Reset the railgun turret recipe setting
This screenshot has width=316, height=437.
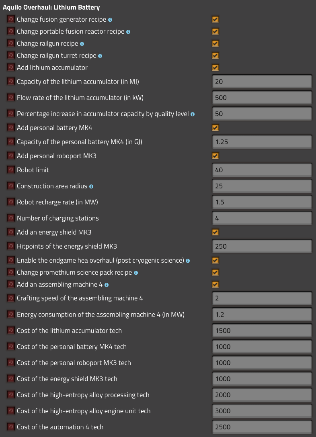pyautogui.click(x=11, y=55)
